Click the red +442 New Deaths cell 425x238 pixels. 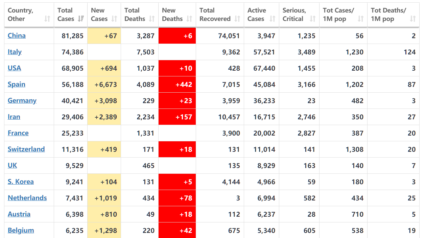177,85
